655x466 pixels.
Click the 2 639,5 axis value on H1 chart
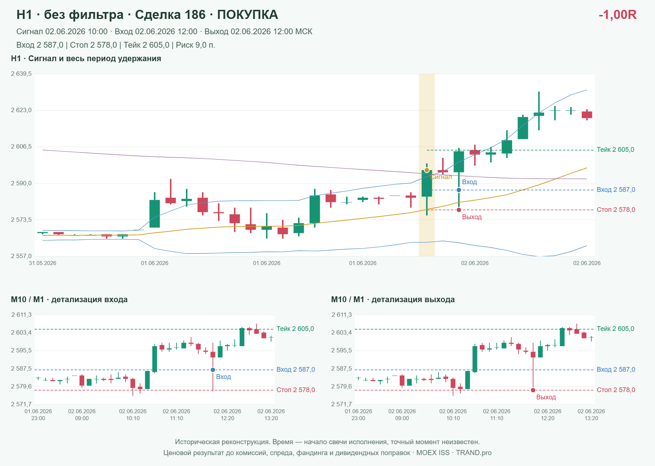click(21, 74)
